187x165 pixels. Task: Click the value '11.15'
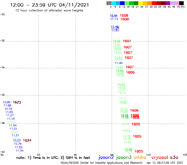[11, 119]
